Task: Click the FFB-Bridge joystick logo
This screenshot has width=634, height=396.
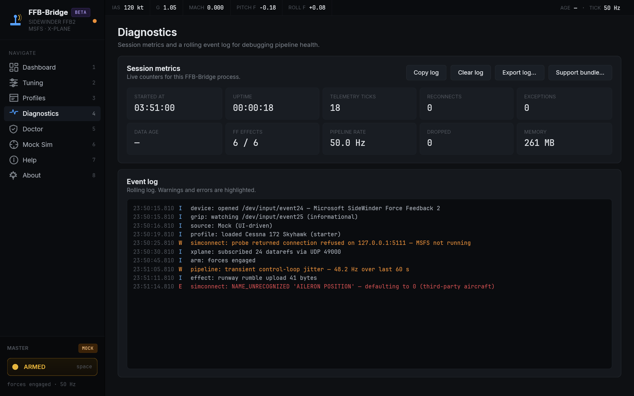Action: (16, 20)
